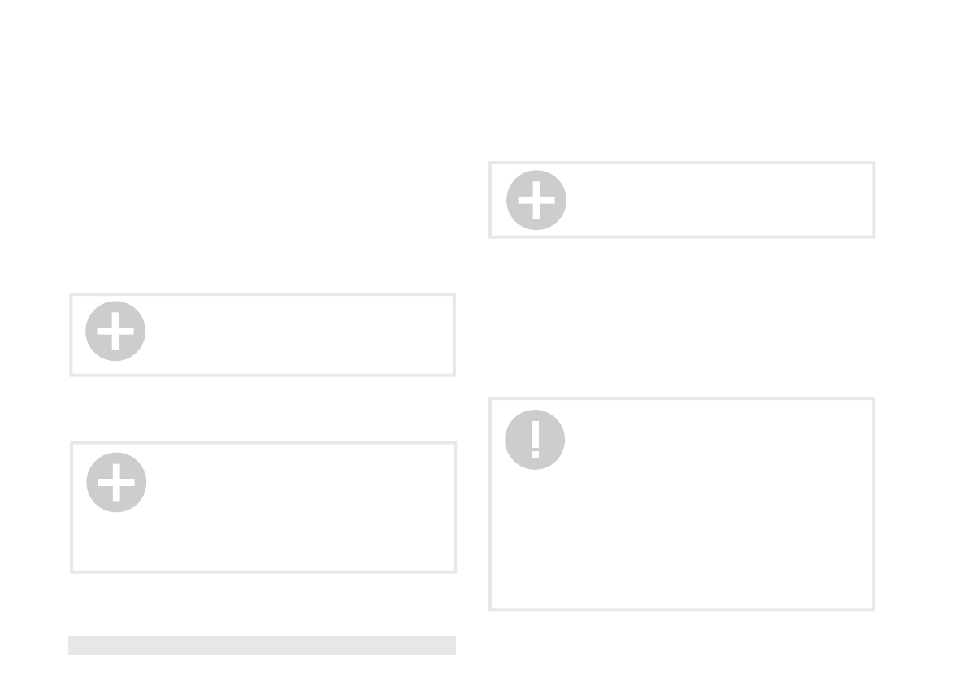Open the round plus badge in the short left box

(x=115, y=331)
